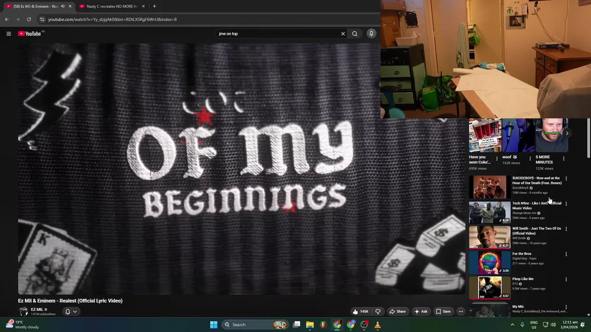Toggle the notification bell for EZ MIL
The image size is (591, 332).
[67, 312]
